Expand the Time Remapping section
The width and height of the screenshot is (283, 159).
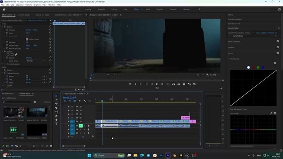(x=3, y=64)
